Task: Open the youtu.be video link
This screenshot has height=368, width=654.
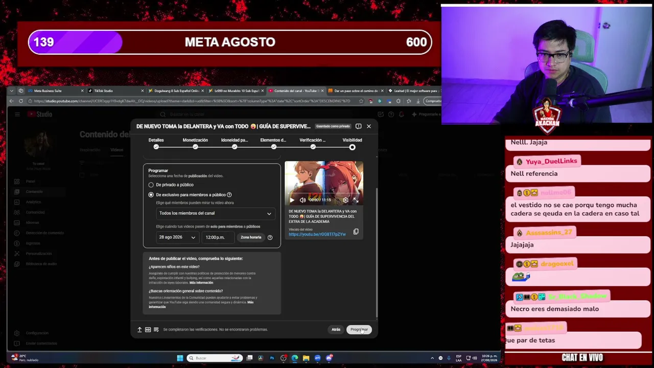Action: pyautogui.click(x=317, y=234)
